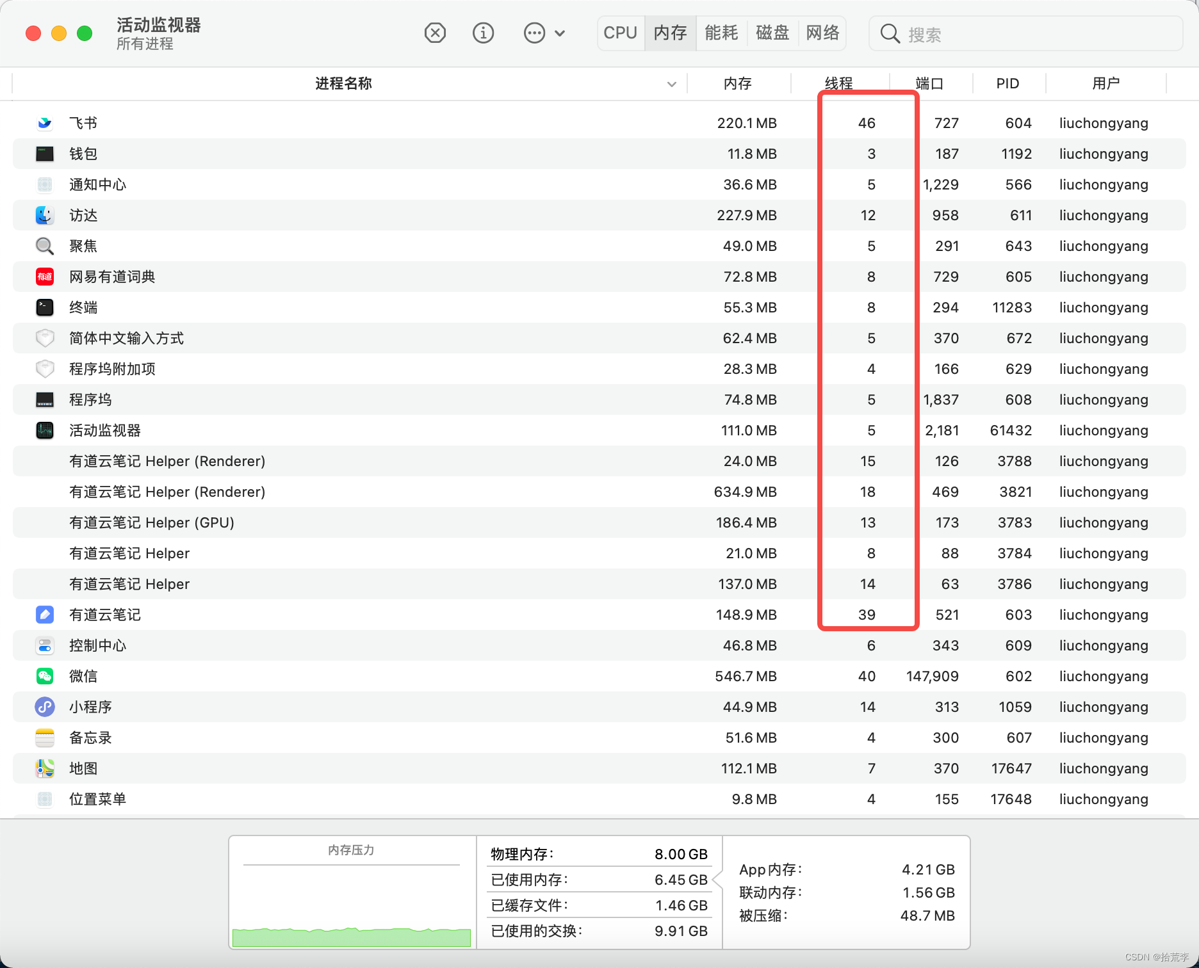
Task: Click the 有道云笔记 blue app icon
Action: coord(45,615)
